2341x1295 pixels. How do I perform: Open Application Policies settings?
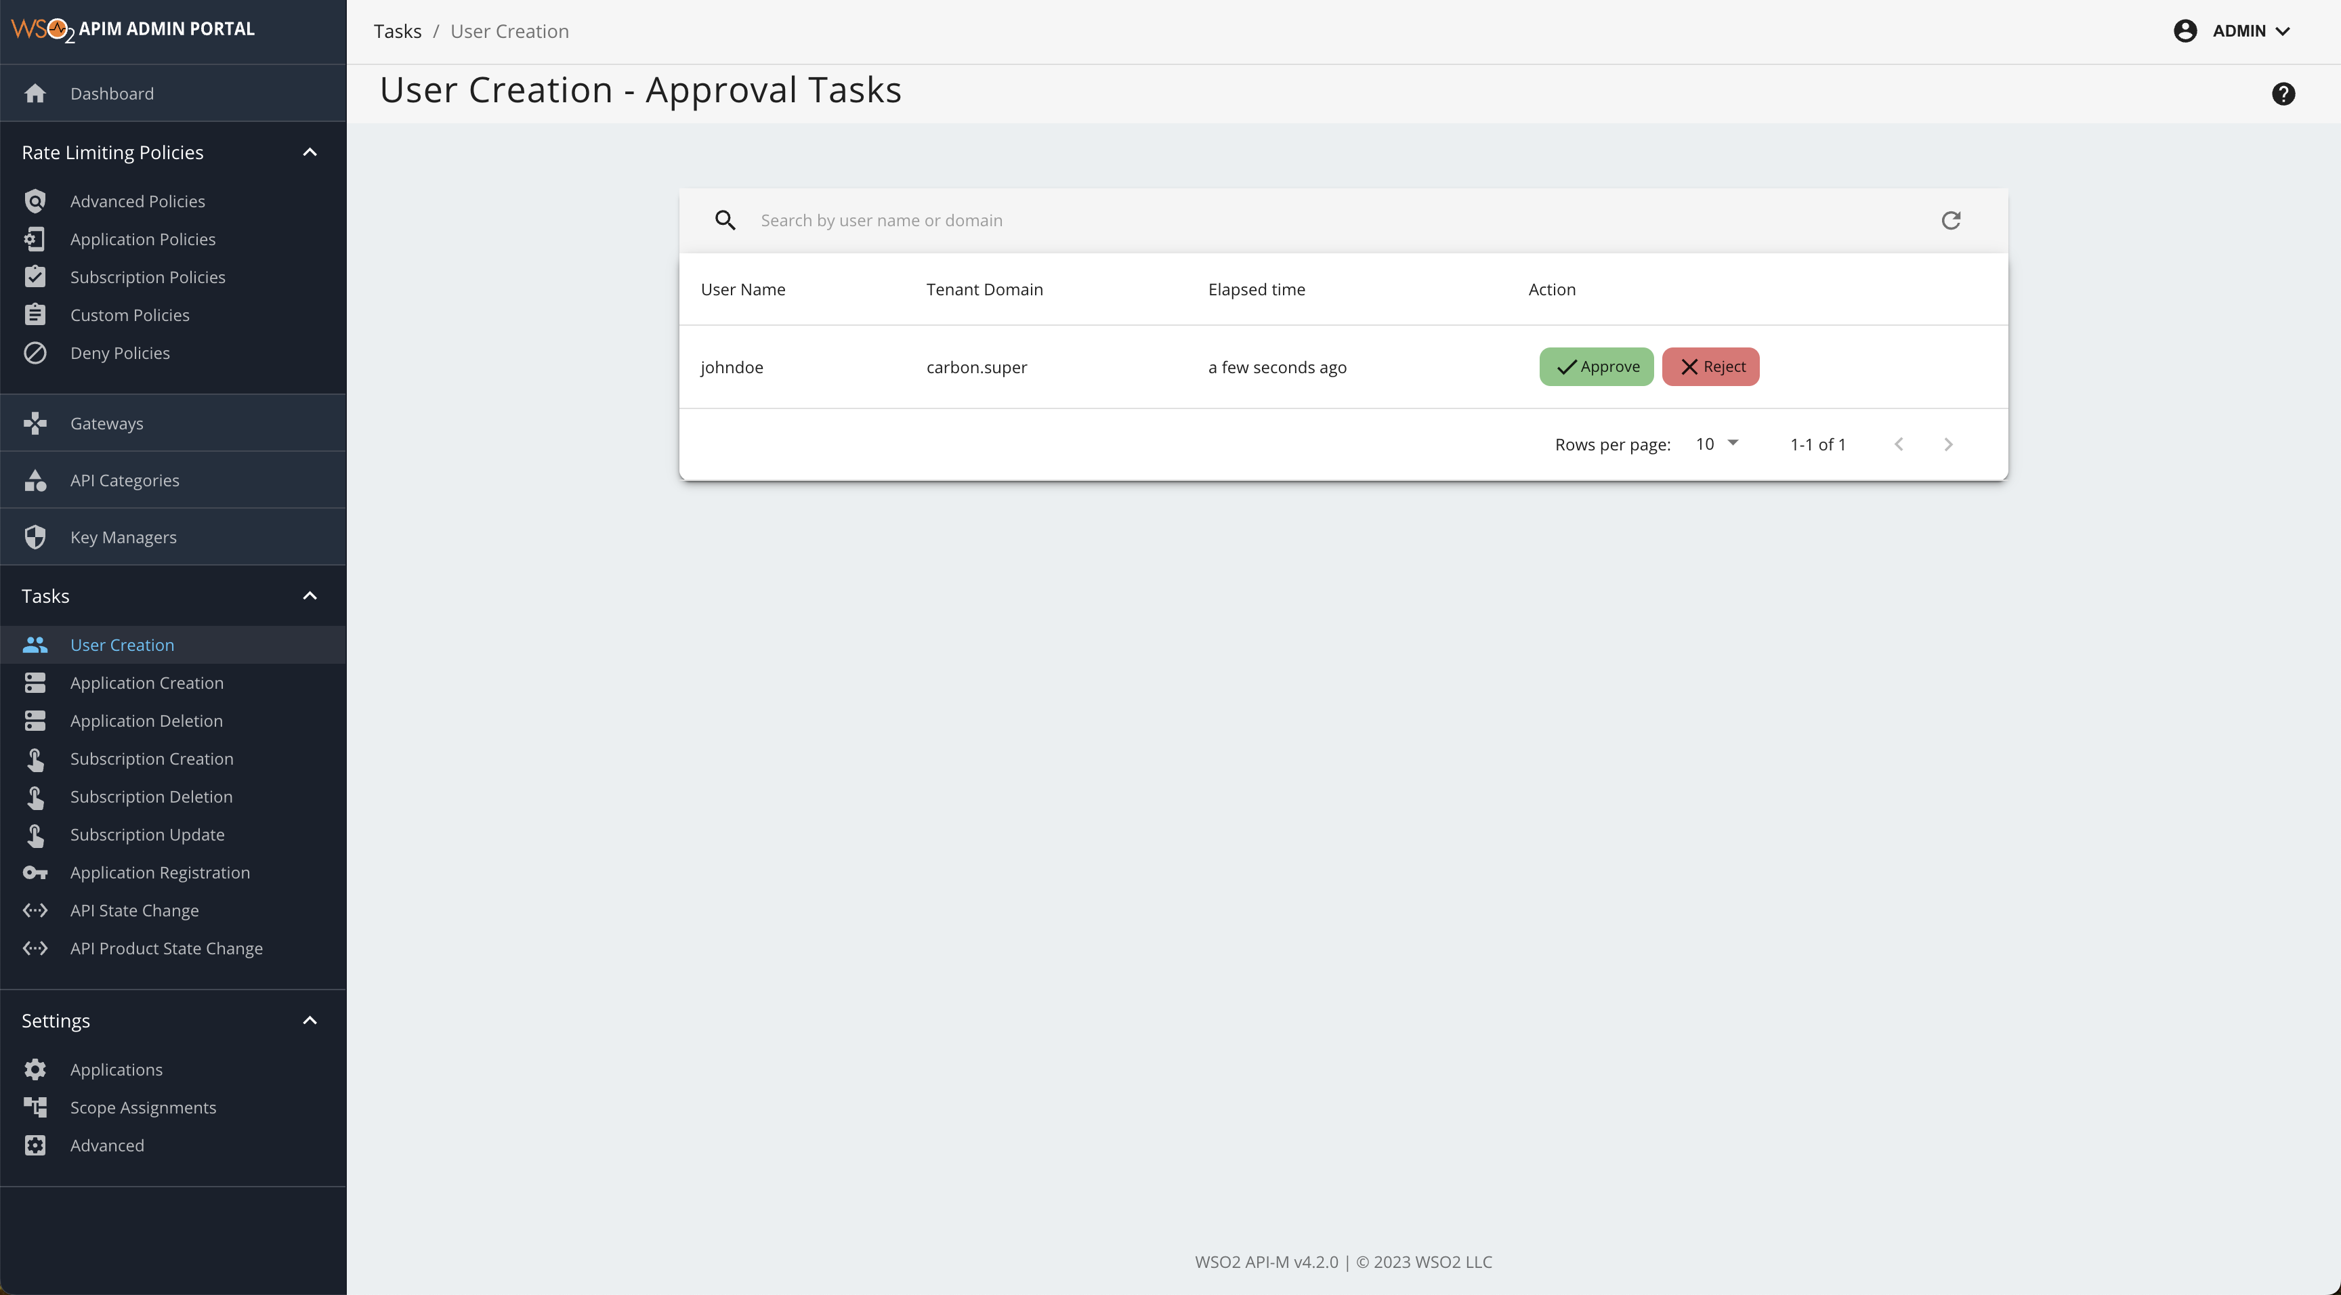tap(142, 239)
